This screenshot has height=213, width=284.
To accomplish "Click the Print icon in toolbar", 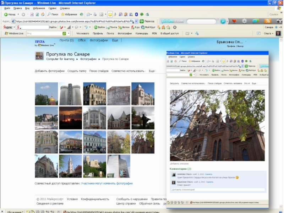I will tap(95, 14).
